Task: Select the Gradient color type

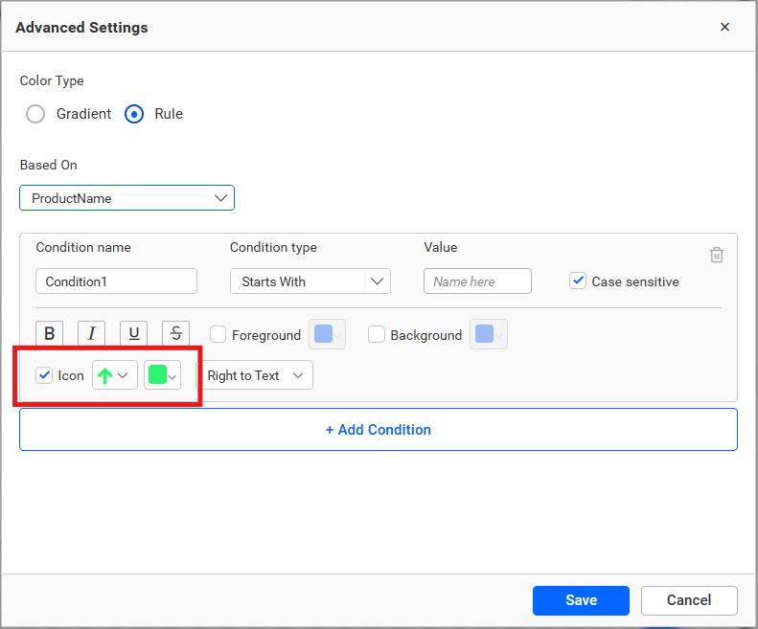Action: 35,114
